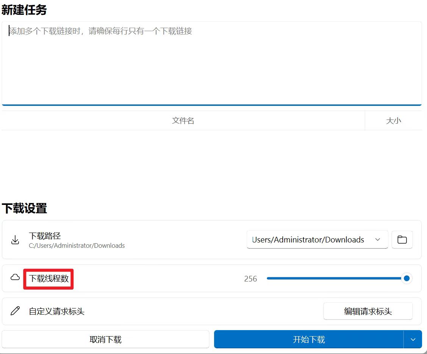Click the 下载设置 section heading
Screen dimensions: 427x354
[x=24, y=209]
